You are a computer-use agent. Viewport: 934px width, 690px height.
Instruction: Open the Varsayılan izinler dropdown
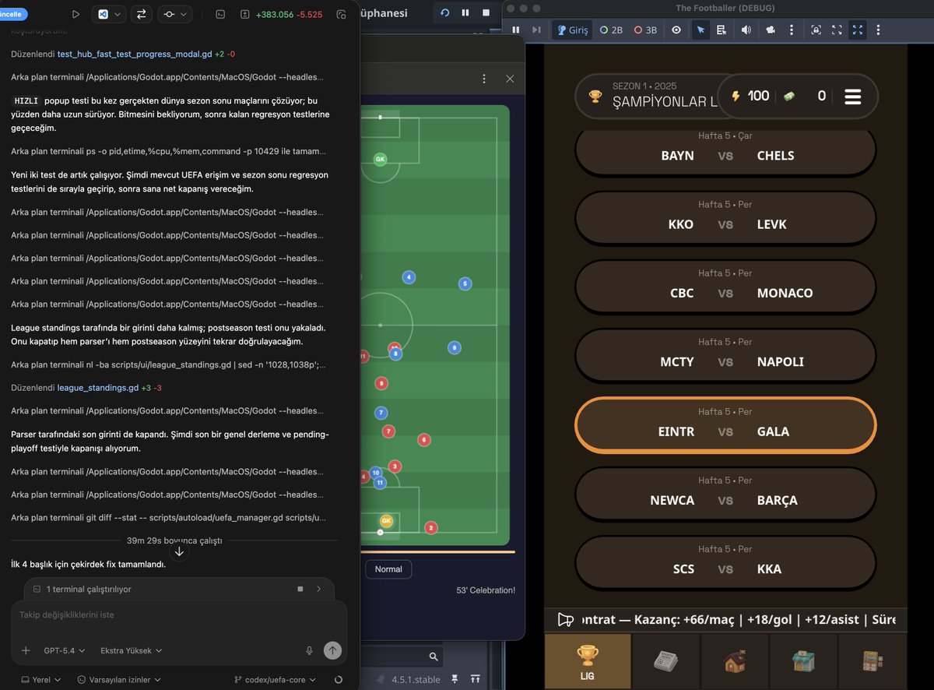coord(119,680)
